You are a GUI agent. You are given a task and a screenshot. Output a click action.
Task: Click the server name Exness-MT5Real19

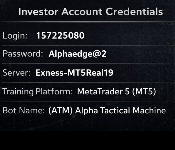coord(74,73)
